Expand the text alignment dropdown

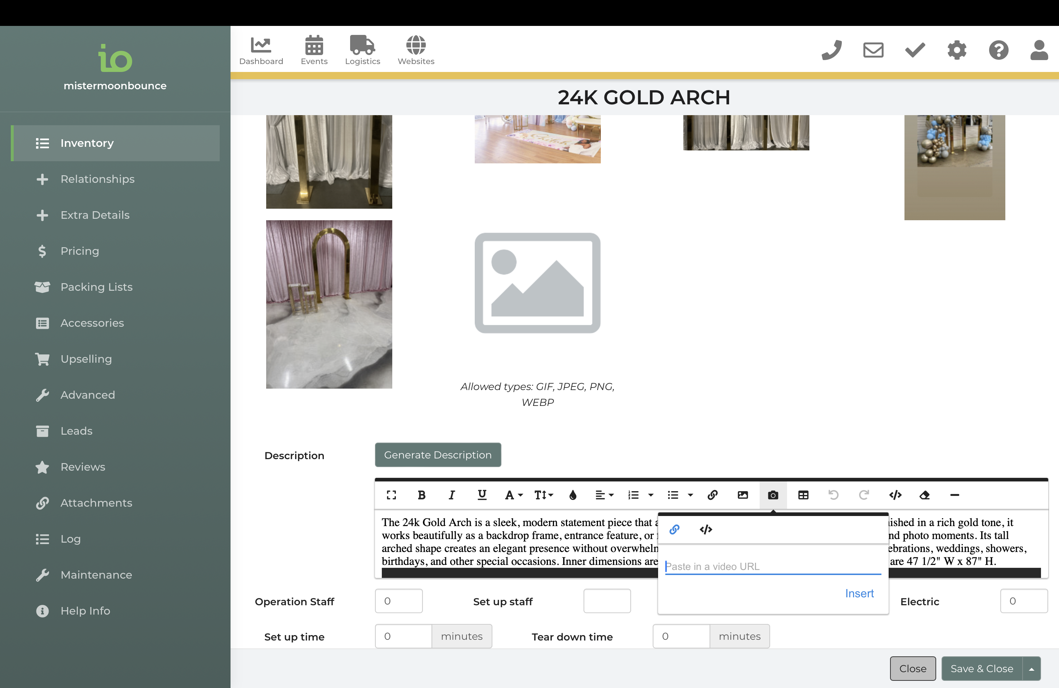(604, 495)
